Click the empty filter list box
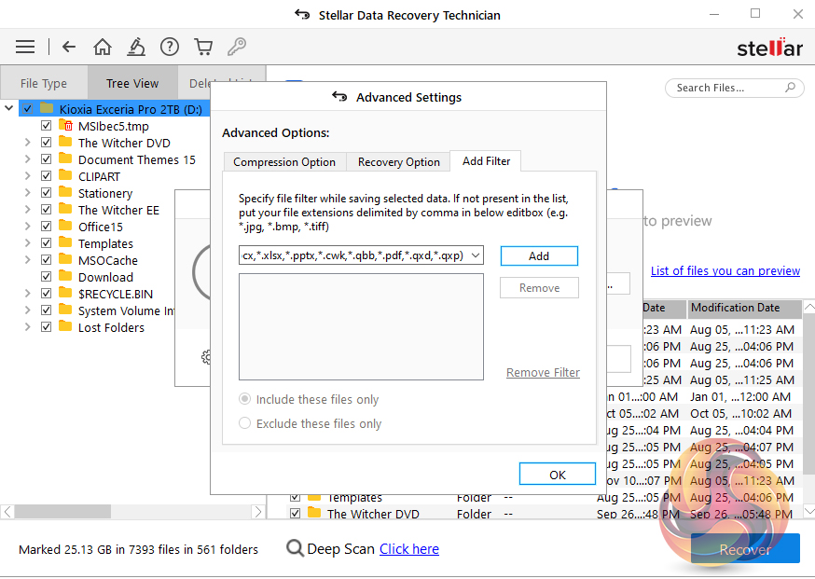 (x=361, y=327)
